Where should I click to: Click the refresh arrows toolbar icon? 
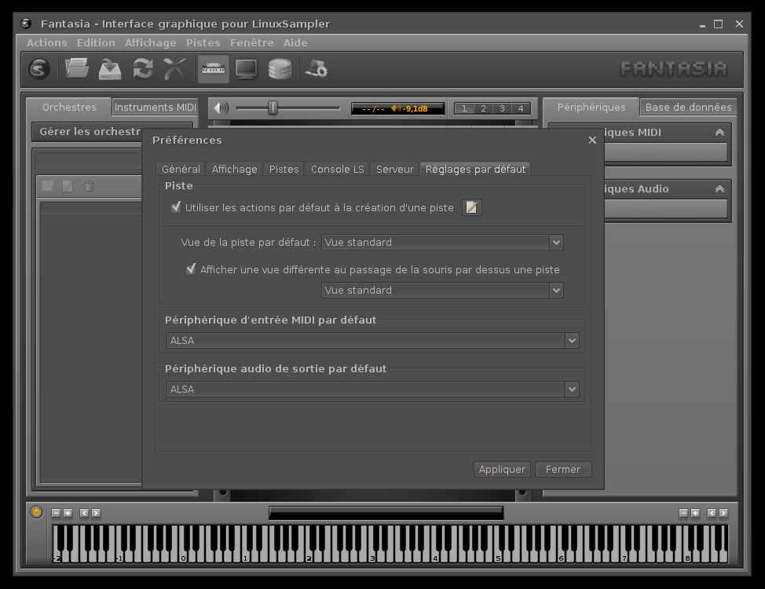click(143, 69)
